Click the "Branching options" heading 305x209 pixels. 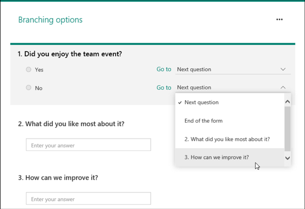point(50,20)
